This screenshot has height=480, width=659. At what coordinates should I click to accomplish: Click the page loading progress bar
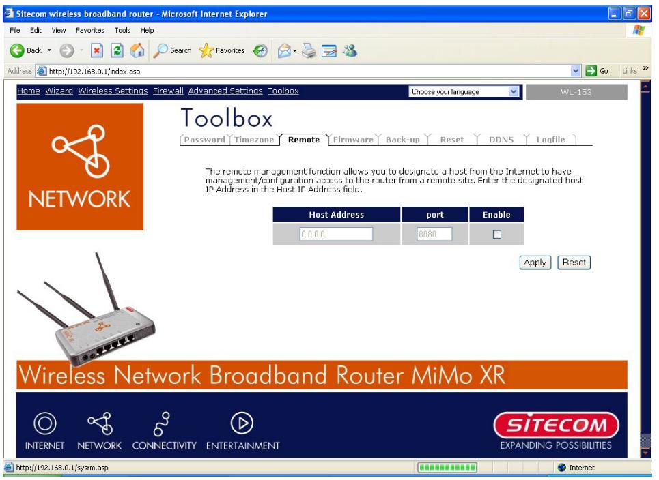[x=447, y=468]
